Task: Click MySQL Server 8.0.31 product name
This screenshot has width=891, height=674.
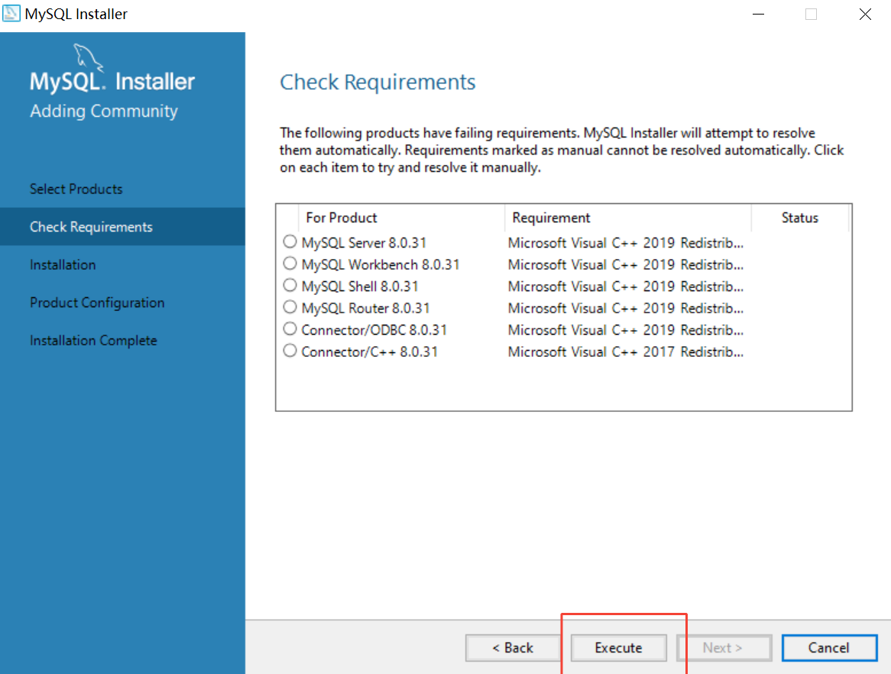Action: (364, 243)
